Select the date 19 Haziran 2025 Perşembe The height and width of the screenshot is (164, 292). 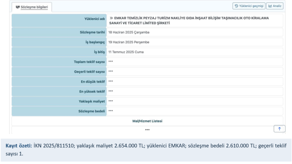click(x=129, y=42)
